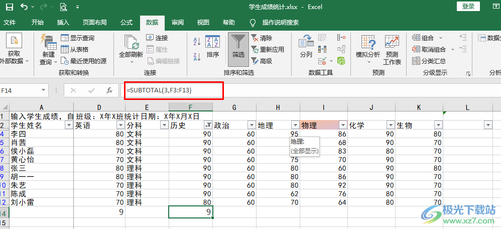501x229 pixels.
Task: Open 最近使用的源 list
Action: tap(84, 61)
